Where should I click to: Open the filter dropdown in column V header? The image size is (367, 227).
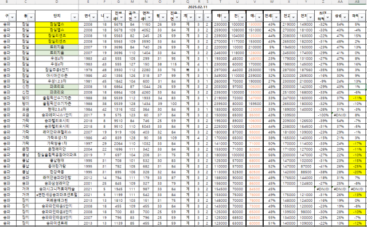pos(259,17)
